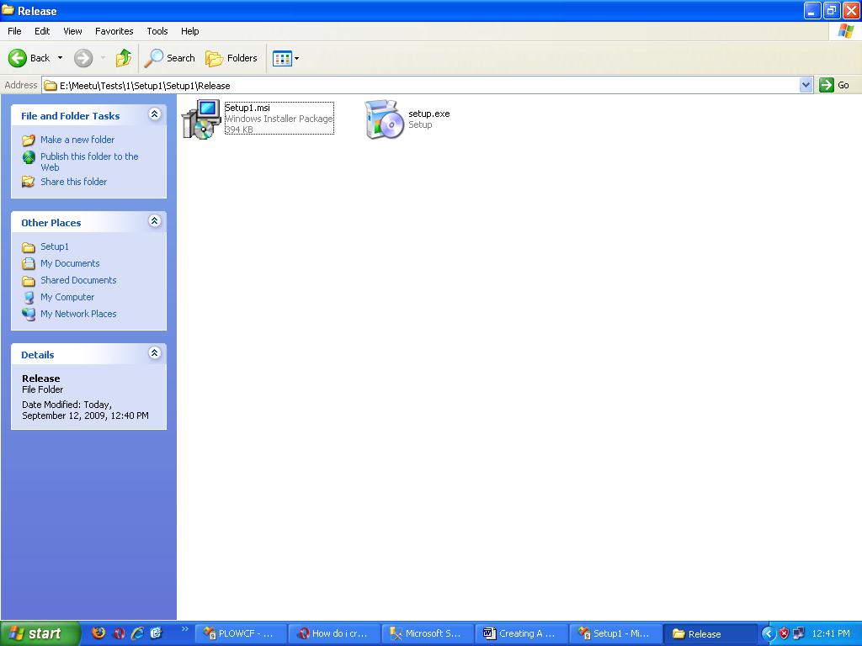
Task: Click the fourth Quick Launch icon
Action: coord(156,633)
